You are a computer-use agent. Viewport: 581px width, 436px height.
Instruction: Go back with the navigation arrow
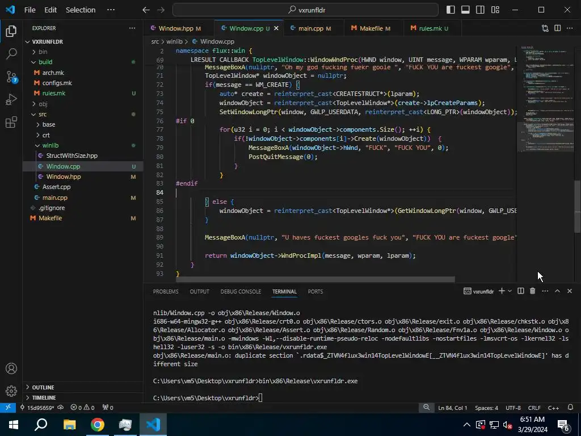(x=146, y=10)
